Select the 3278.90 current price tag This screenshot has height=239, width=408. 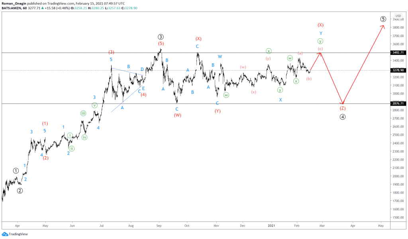point(398,70)
